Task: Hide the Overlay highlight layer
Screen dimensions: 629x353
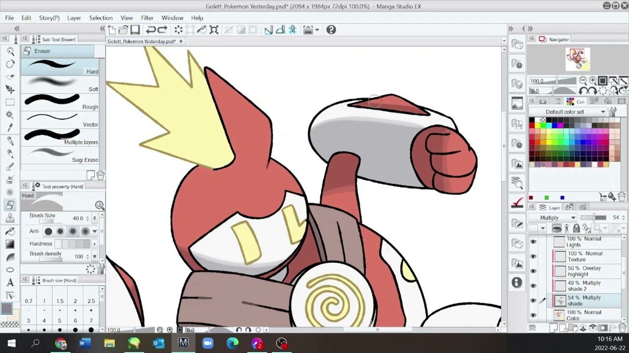Action: (x=533, y=271)
